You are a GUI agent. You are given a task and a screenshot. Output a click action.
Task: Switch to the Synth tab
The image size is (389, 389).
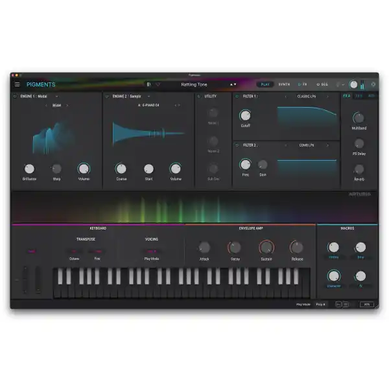[x=284, y=84]
